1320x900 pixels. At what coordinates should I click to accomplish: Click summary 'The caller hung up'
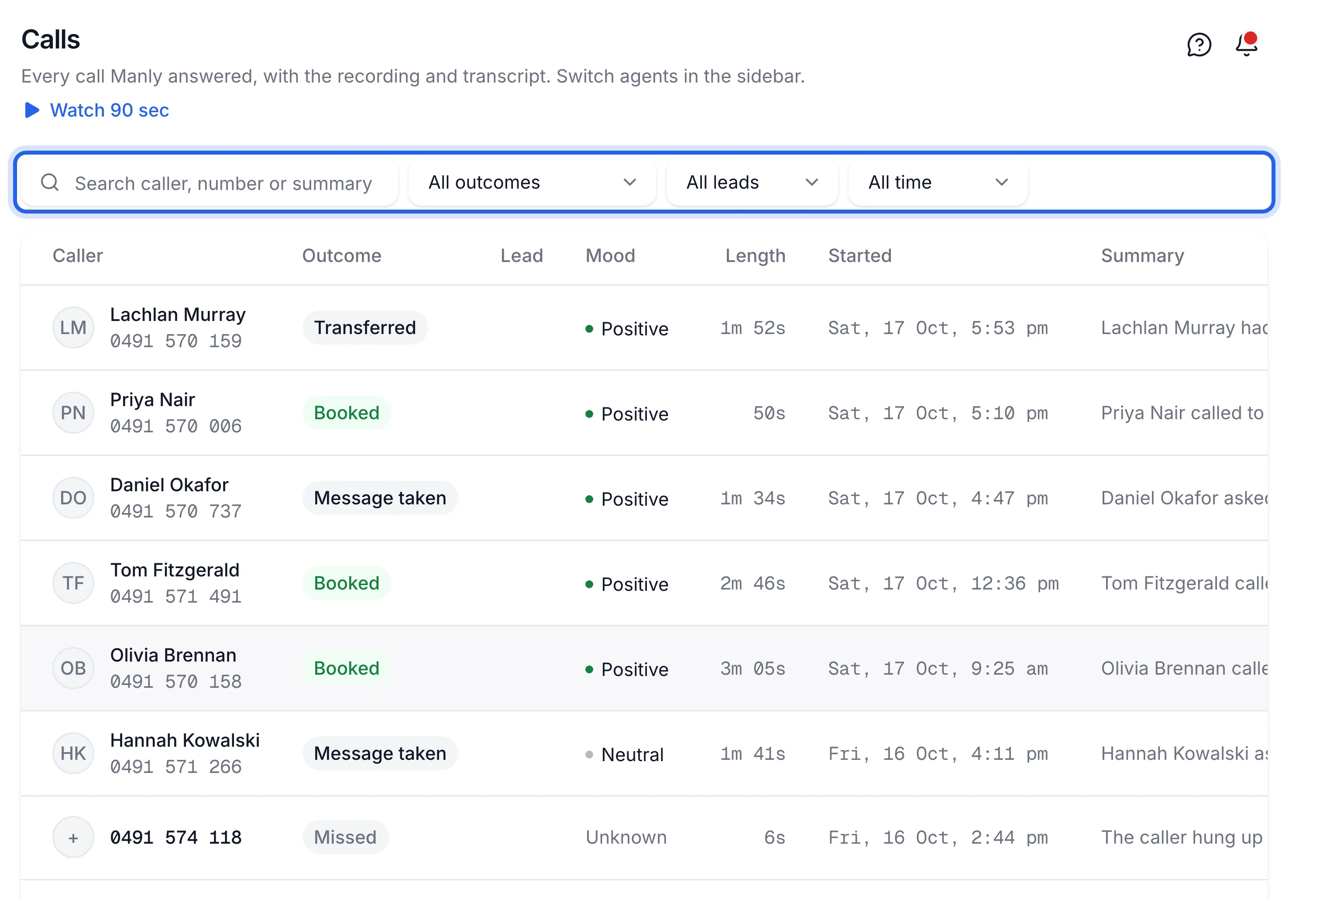point(1182,838)
